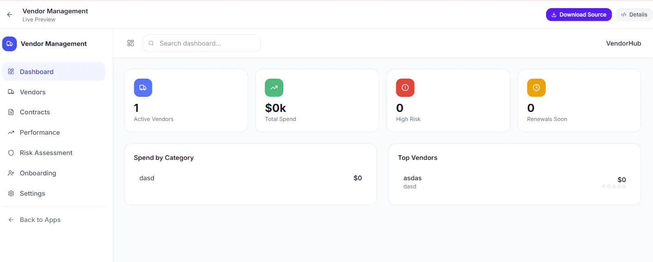Click the red High Risk alert icon
The width and height of the screenshot is (653, 262).
pos(405,88)
